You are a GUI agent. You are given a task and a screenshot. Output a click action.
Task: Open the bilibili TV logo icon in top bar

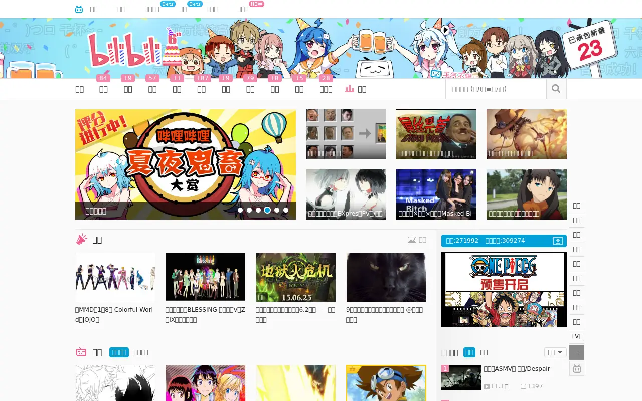click(x=79, y=9)
